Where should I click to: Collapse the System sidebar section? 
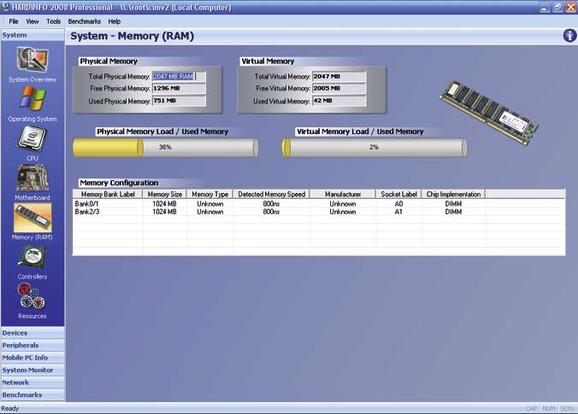tap(32, 35)
